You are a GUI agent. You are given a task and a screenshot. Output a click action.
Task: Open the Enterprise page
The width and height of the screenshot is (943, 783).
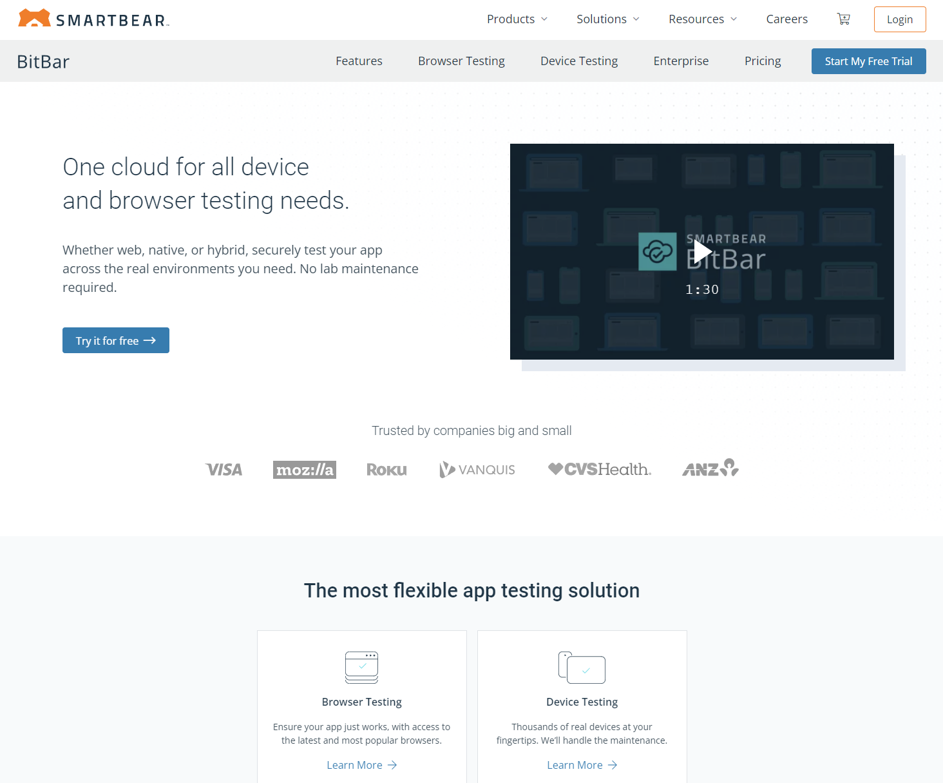point(681,61)
